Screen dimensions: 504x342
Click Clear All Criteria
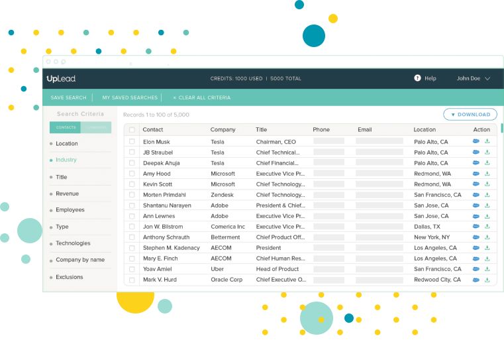point(202,97)
